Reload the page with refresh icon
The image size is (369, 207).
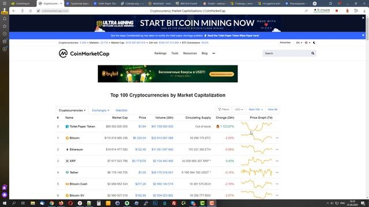point(31,11)
